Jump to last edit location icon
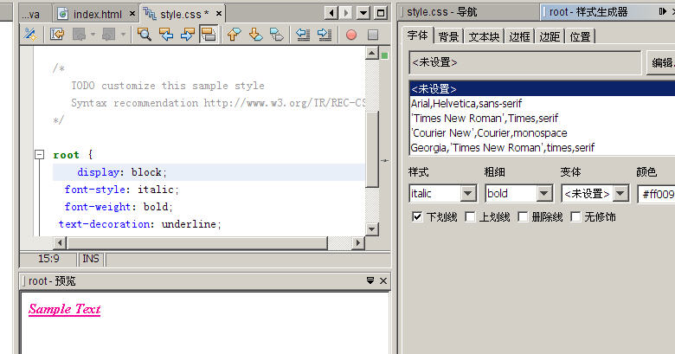 click(x=57, y=35)
